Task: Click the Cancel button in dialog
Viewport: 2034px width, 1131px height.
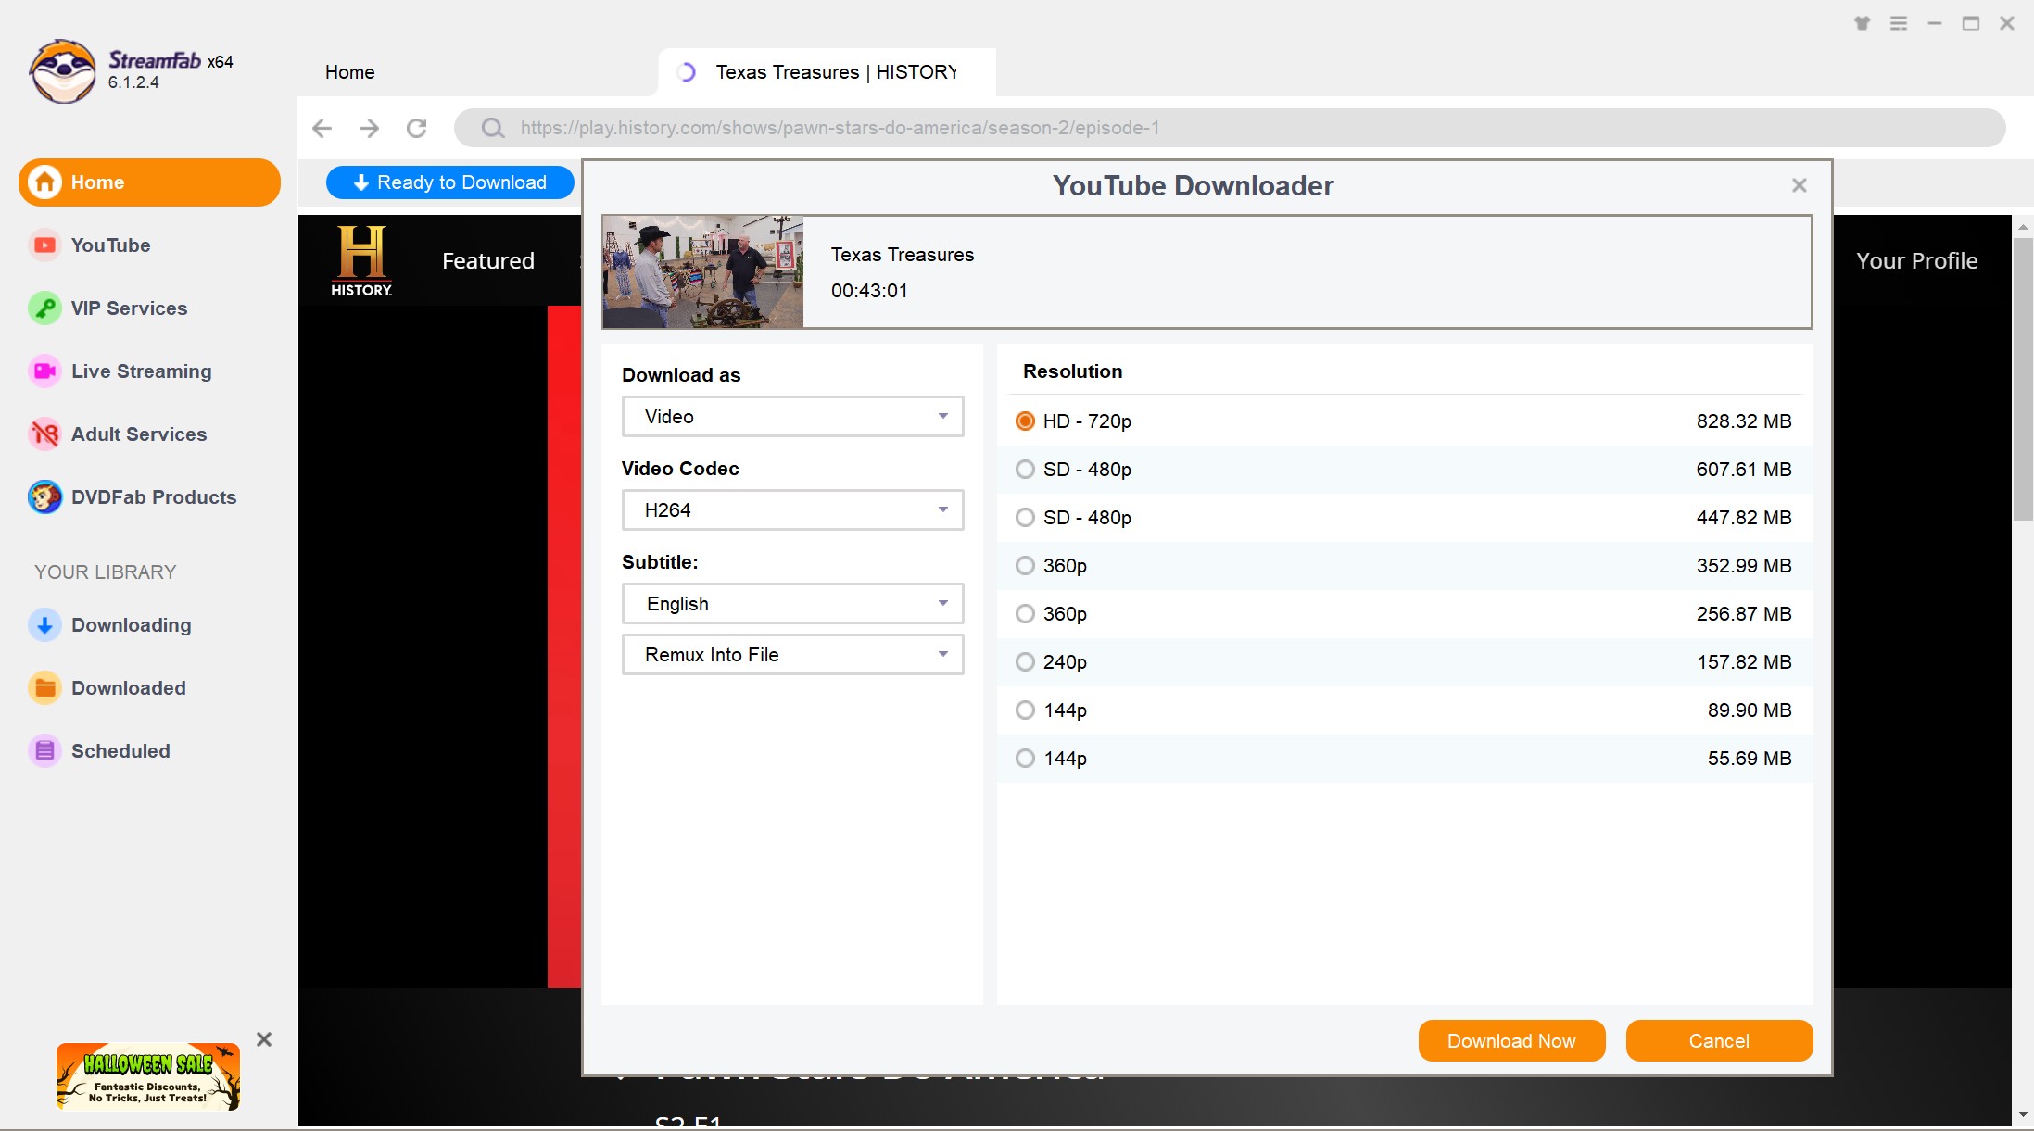Action: click(x=1719, y=1041)
